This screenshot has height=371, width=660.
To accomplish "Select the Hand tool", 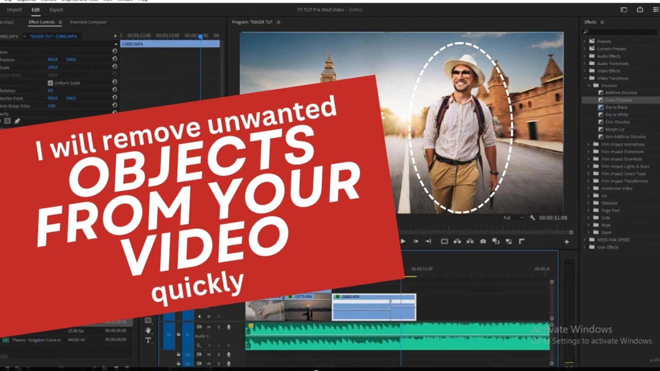I will [x=148, y=330].
